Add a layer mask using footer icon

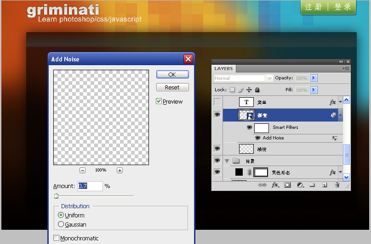tap(287, 185)
